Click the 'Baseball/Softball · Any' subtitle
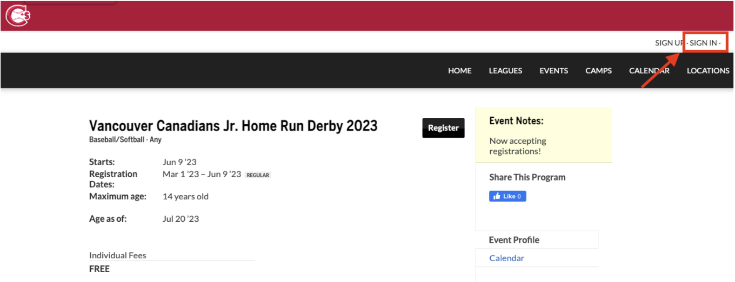This screenshot has height=282, width=735. (125, 140)
